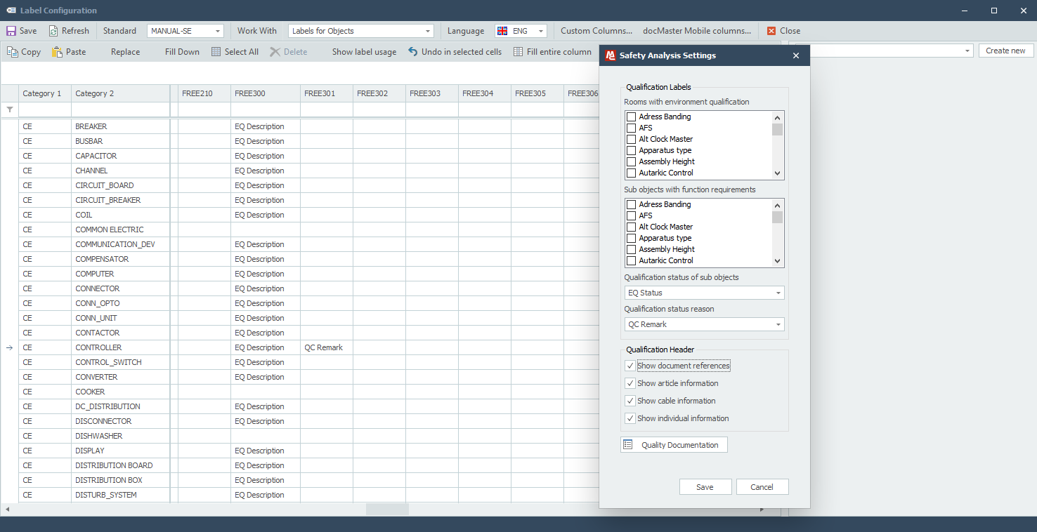Click Fill Down in the edit toolbar
The width and height of the screenshot is (1037, 532).
[182, 52]
